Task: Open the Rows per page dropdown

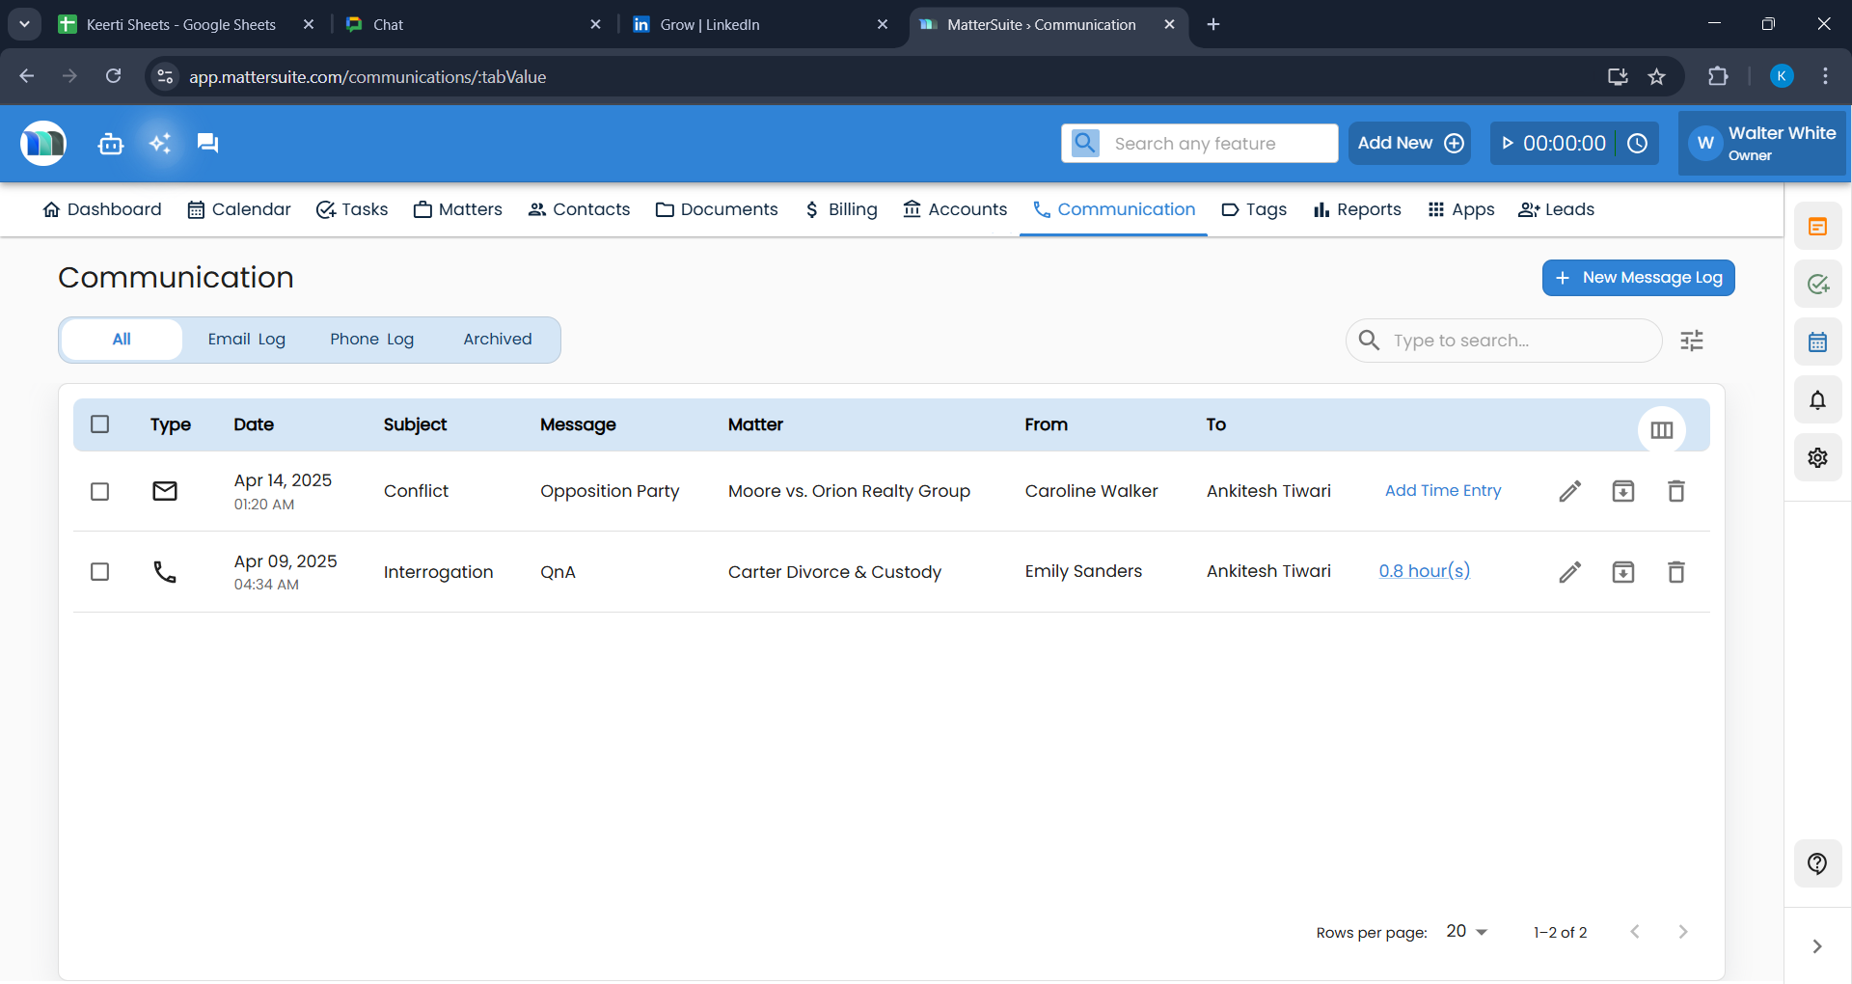Action: [x=1464, y=931]
